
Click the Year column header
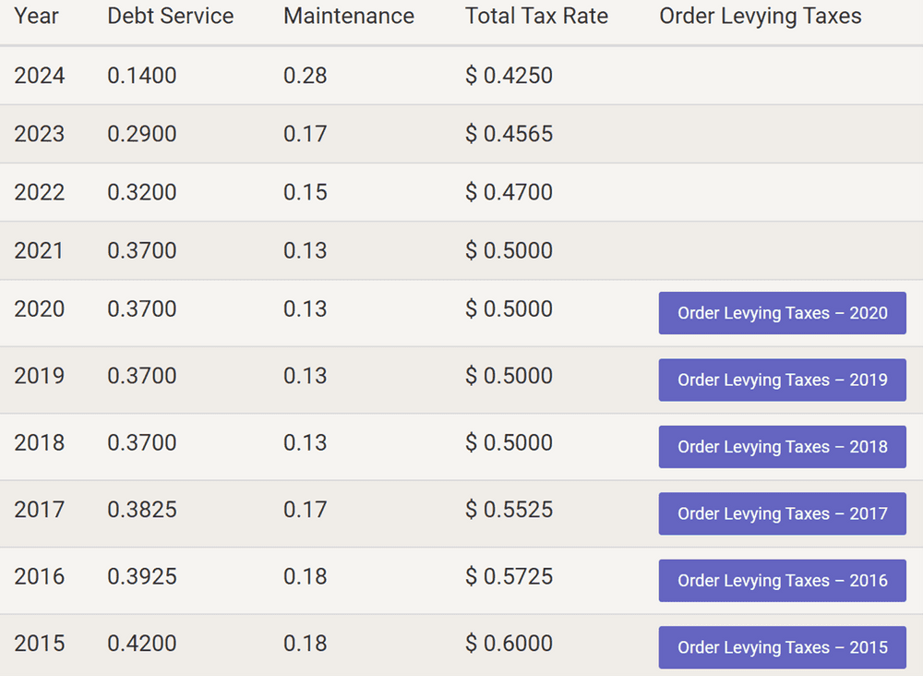coord(35,17)
